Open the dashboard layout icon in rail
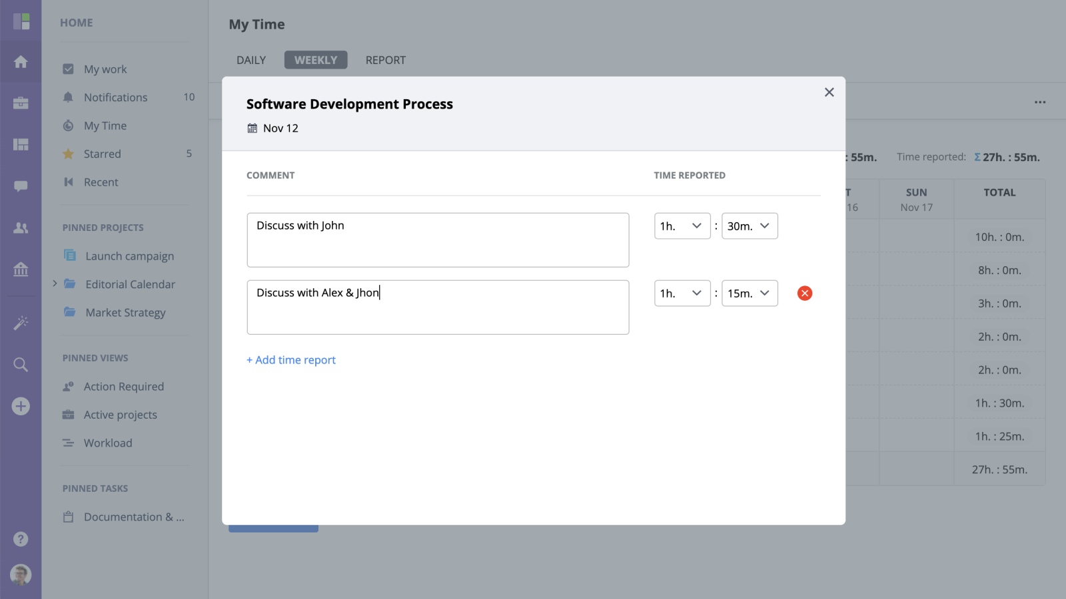Image resolution: width=1066 pixels, height=599 pixels. [21, 144]
